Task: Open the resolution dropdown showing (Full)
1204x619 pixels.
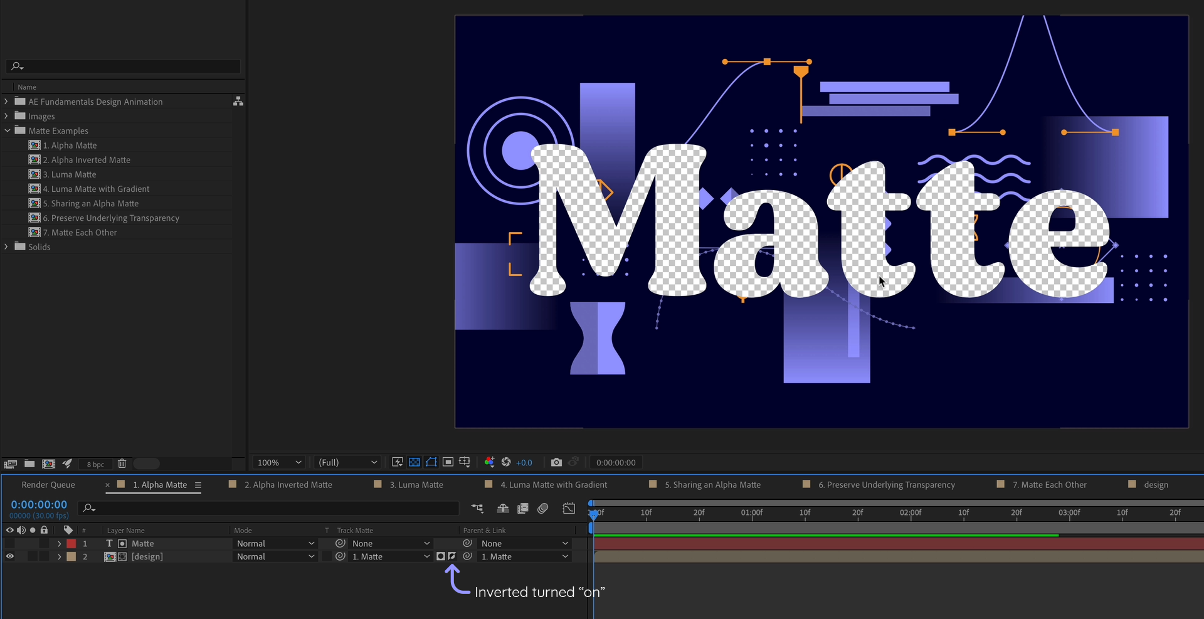Action: (347, 462)
